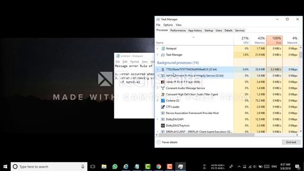Image resolution: width=304 pixels, height=171 pixels.
Task: Select the 0.3 MB/s disk value cell
Action: click(x=275, y=69)
